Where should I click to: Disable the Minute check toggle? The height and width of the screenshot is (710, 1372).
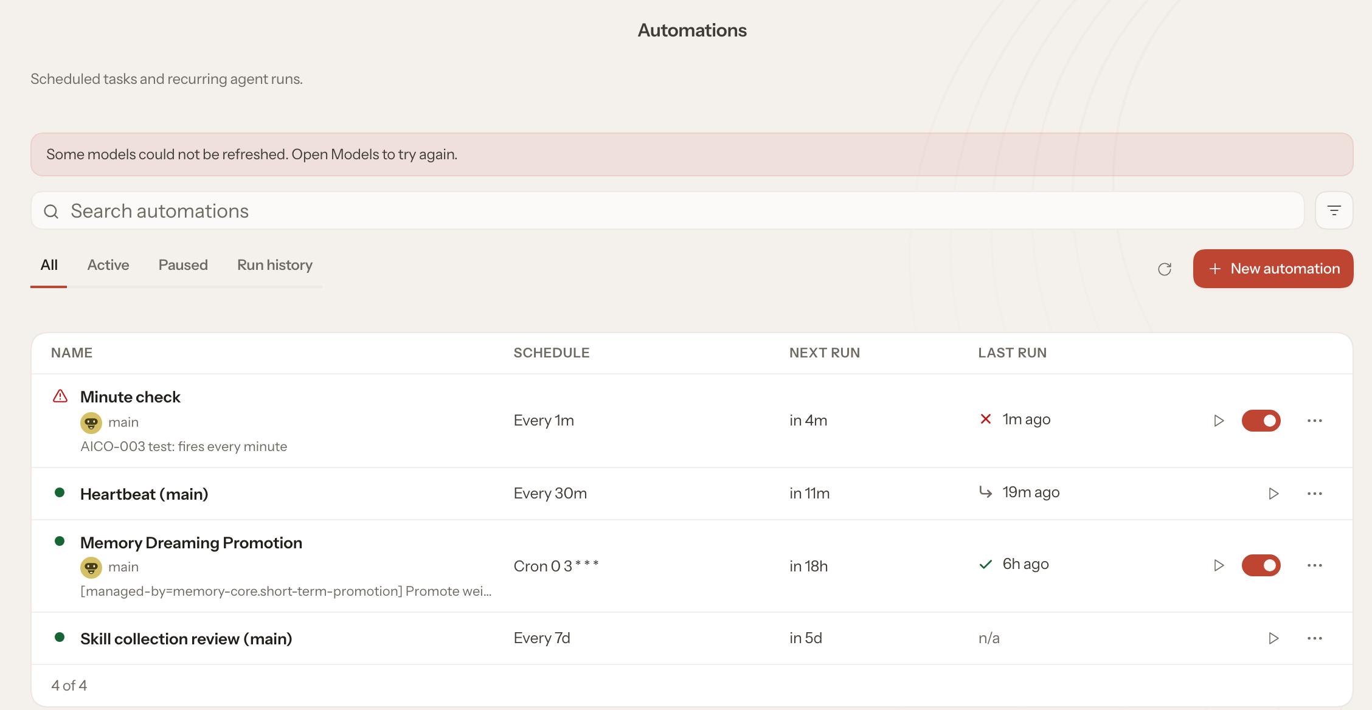pyautogui.click(x=1261, y=421)
